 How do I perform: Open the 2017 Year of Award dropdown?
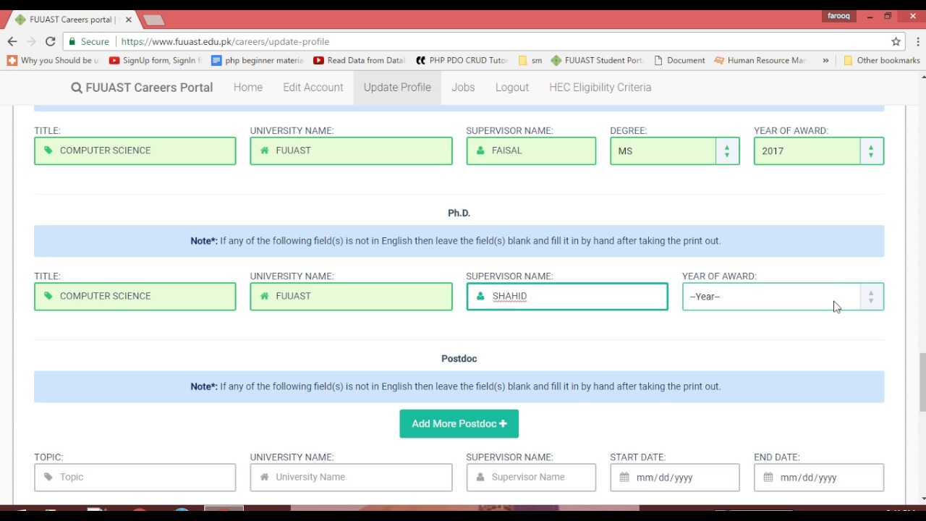(x=818, y=151)
